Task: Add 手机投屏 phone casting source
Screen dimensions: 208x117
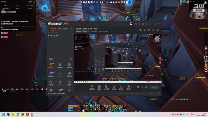Action: pyautogui.click(x=107, y=87)
